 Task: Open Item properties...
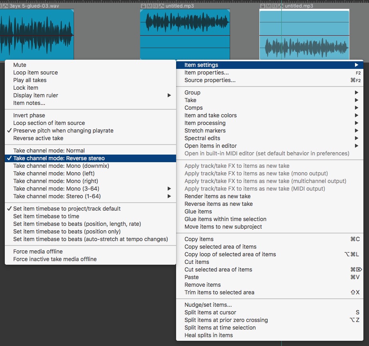point(270,72)
